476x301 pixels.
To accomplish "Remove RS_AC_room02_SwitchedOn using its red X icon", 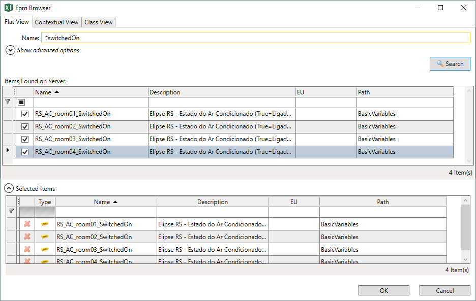I will point(27,237).
